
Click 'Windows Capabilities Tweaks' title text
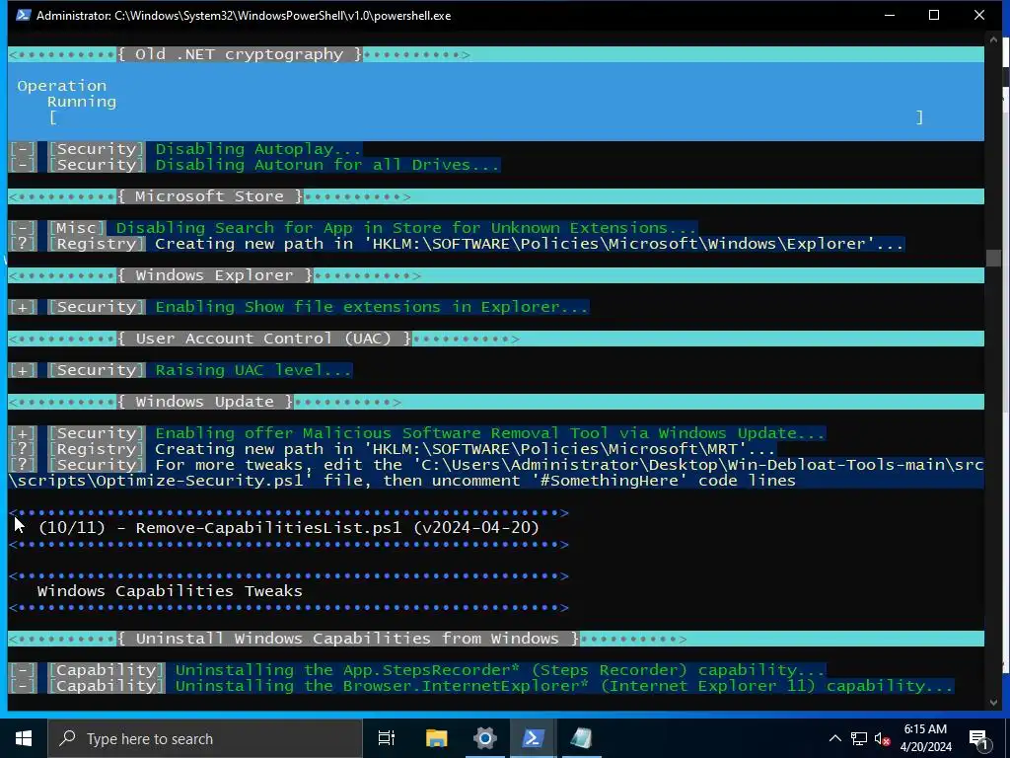(170, 591)
